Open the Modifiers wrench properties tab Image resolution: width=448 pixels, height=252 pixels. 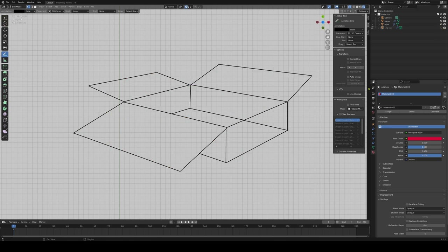tap(373, 129)
